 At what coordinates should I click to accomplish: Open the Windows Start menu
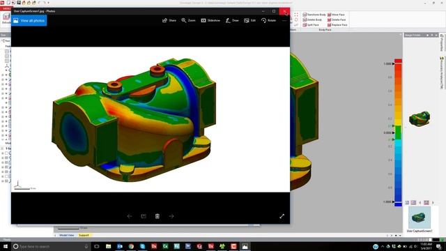click(x=6, y=246)
